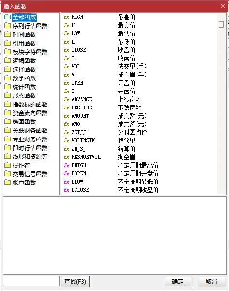
Task: Click the folder icon beside 统计函数
Action: (x=7, y=87)
